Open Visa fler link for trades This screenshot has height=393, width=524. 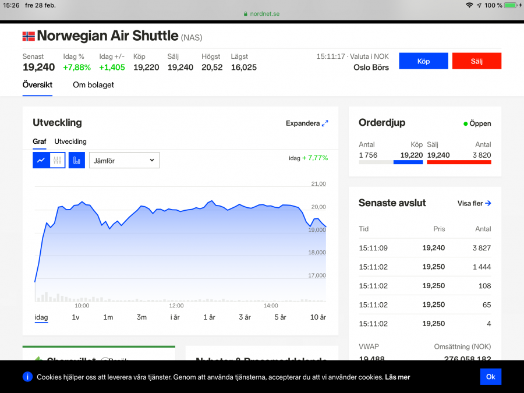pos(474,203)
